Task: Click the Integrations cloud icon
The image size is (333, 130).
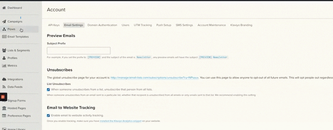Action: point(4,79)
